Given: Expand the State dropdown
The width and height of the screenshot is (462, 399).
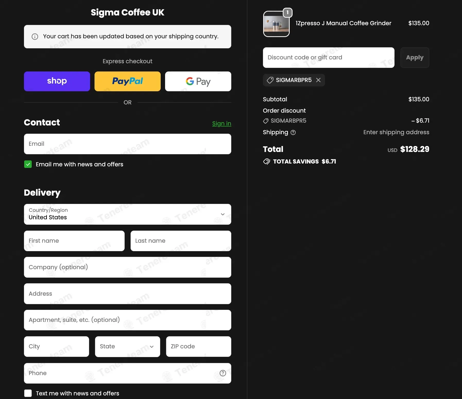Looking at the screenshot, I should tap(127, 347).
